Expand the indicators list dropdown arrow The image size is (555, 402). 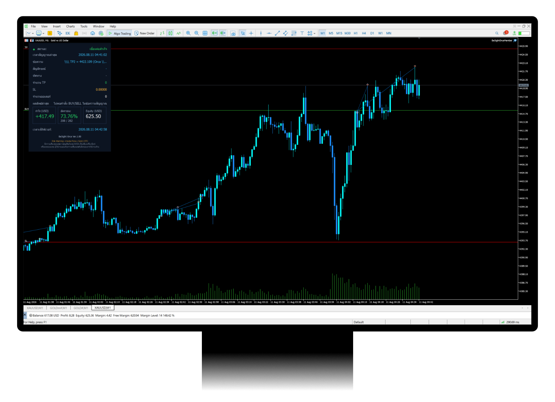pyautogui.click(x=44, y=33)
